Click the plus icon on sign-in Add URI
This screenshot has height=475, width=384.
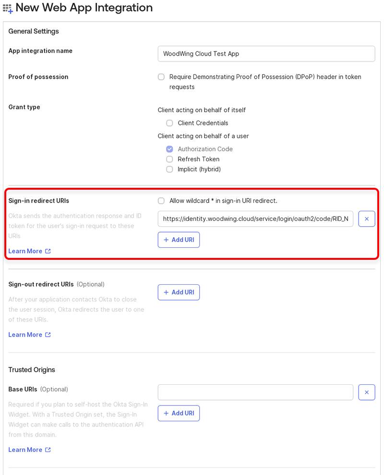tap(167, 240)
